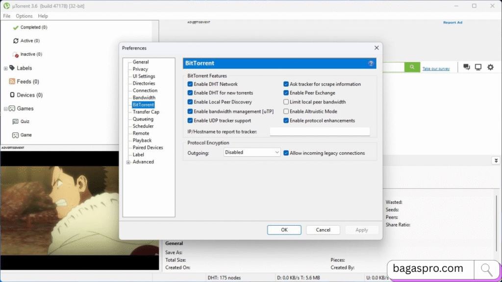Open the Outgoing protocol encryption dropdown
The width and height of the screenshot is (502, 282).
click(251, 152)
